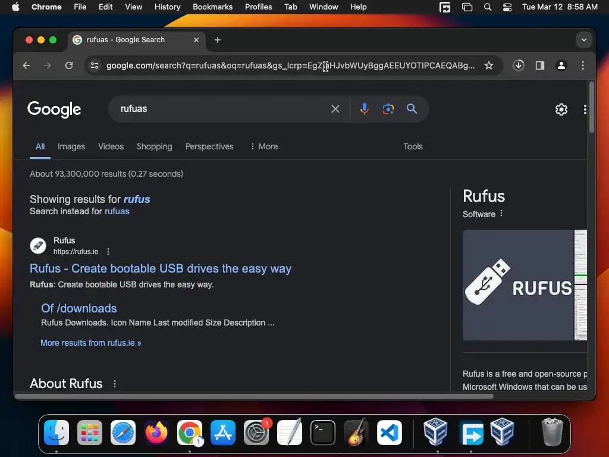The width and height of the screenshot is (609, 457).
Task: Open Finder from the dock
Action: point(56,433)
